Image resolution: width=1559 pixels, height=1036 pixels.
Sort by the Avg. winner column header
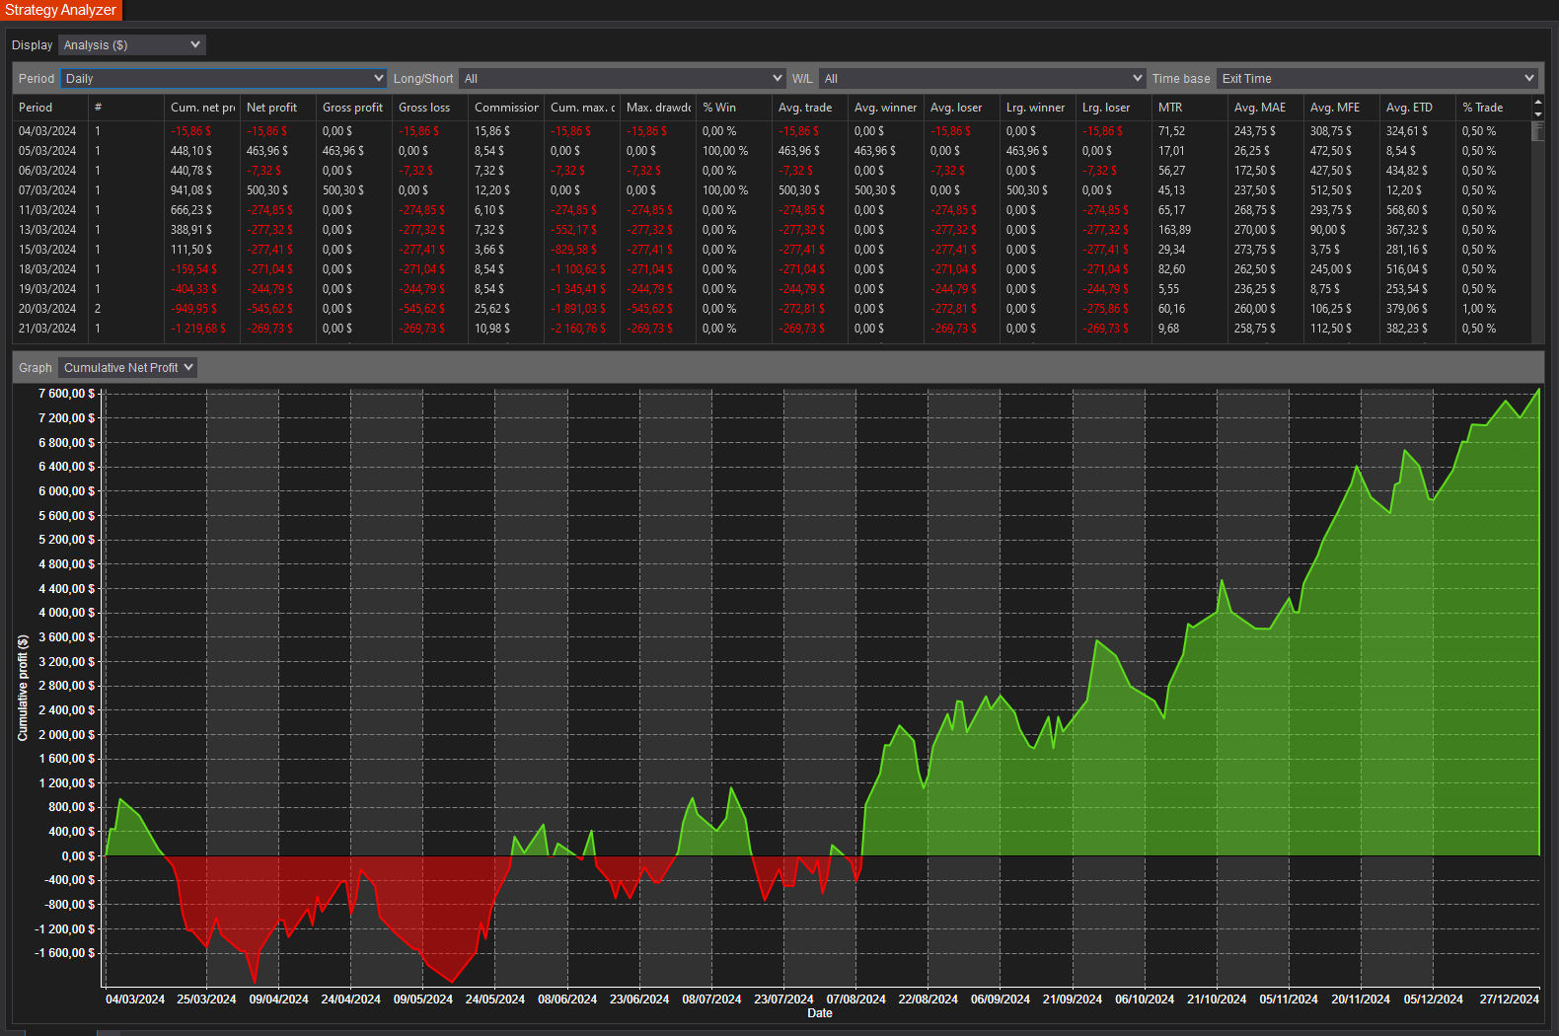click(886, 108)
